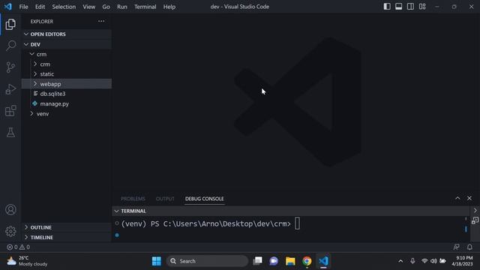Open Explorer views and more actions ellipsis
This screenshot has width=480, height=270.
(x=101, y=21)
